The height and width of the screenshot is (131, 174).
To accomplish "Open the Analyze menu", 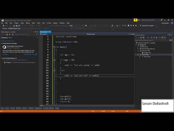I will [55, 23].
